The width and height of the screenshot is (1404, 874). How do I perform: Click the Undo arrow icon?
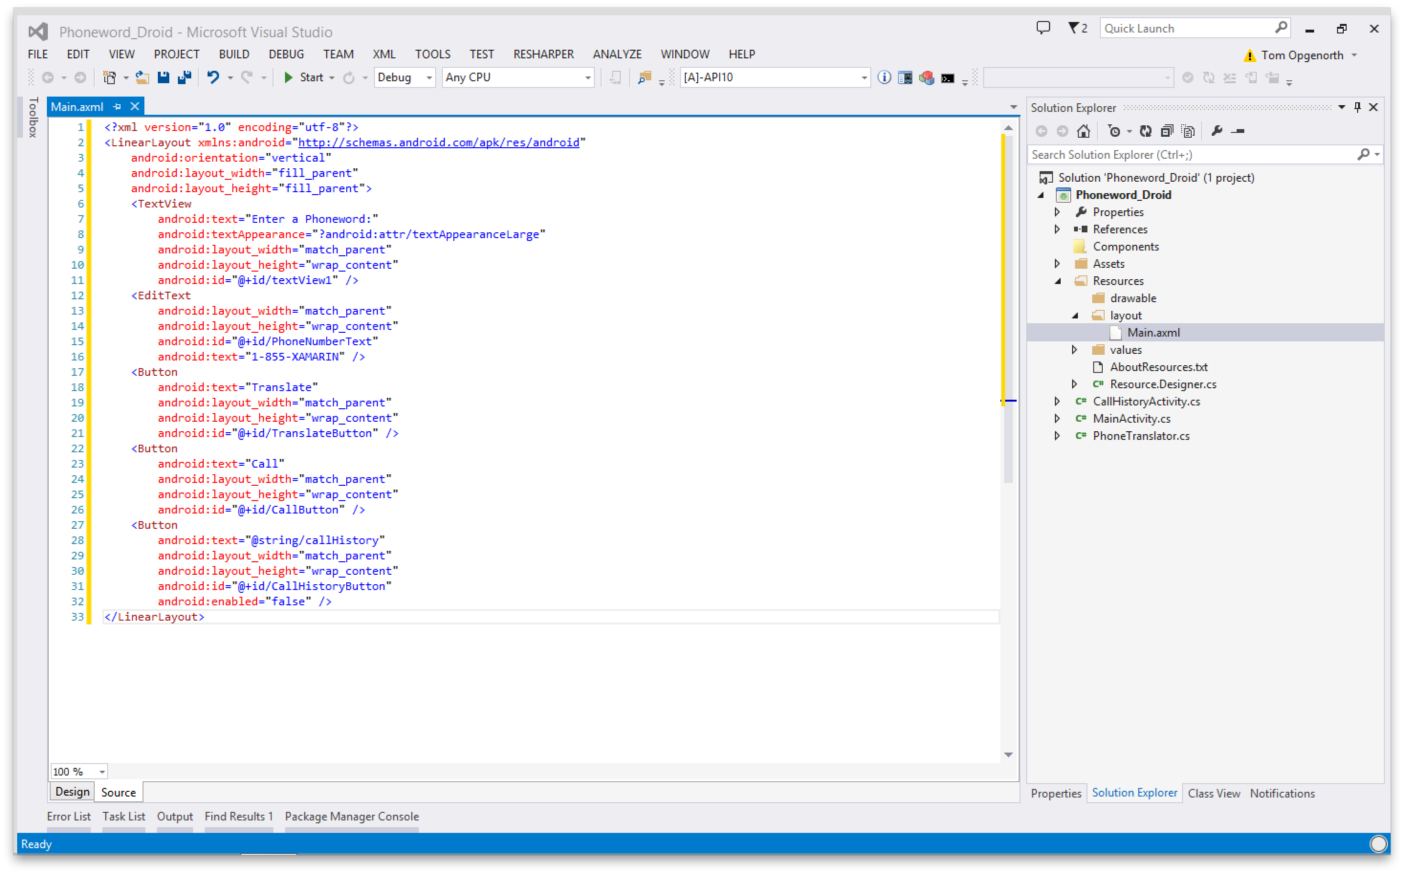tap(213, 77)
